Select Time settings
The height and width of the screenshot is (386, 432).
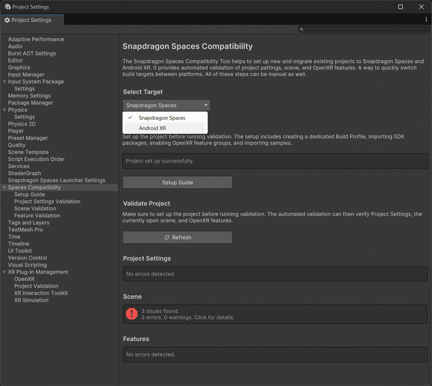(14, 237)
